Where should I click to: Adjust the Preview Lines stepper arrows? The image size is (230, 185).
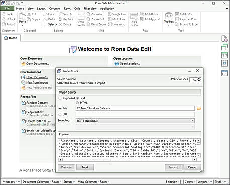click(199, 80)
